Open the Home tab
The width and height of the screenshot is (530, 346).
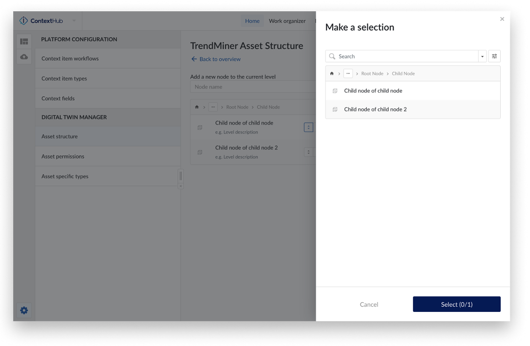[252, 21]
